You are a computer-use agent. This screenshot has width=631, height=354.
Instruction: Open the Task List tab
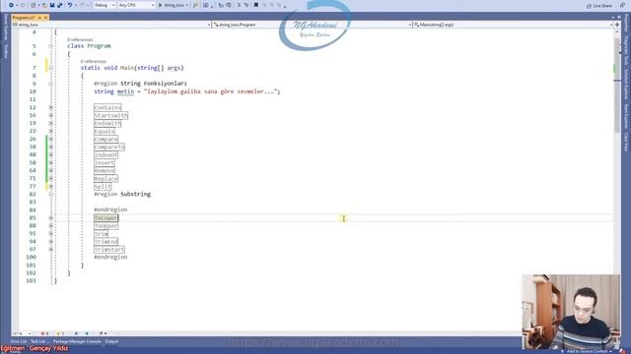(39, 341)
